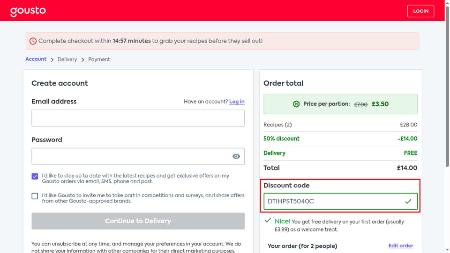The height and width of the screenshot is (253, 450).
Task: Click the clock icon in checkout banner
Action: pos(33,41)
